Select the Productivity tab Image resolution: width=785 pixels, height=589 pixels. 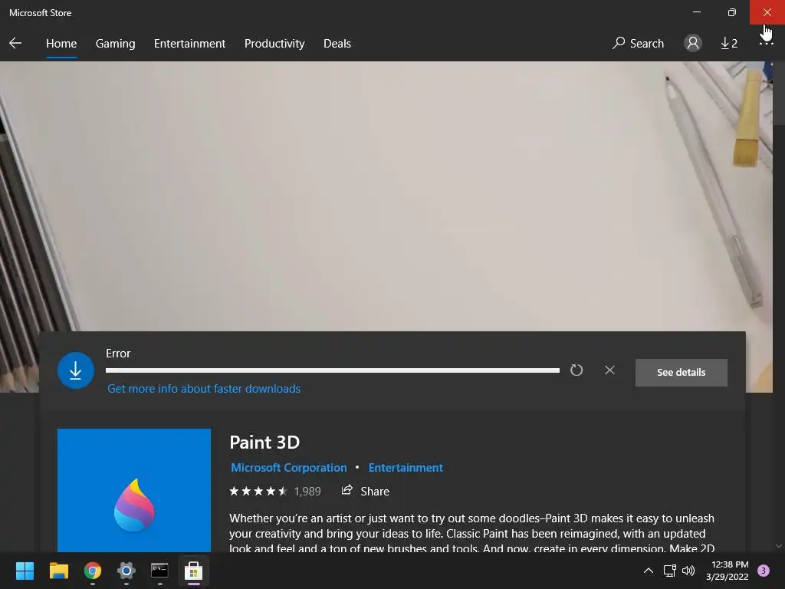click(274, 44)
